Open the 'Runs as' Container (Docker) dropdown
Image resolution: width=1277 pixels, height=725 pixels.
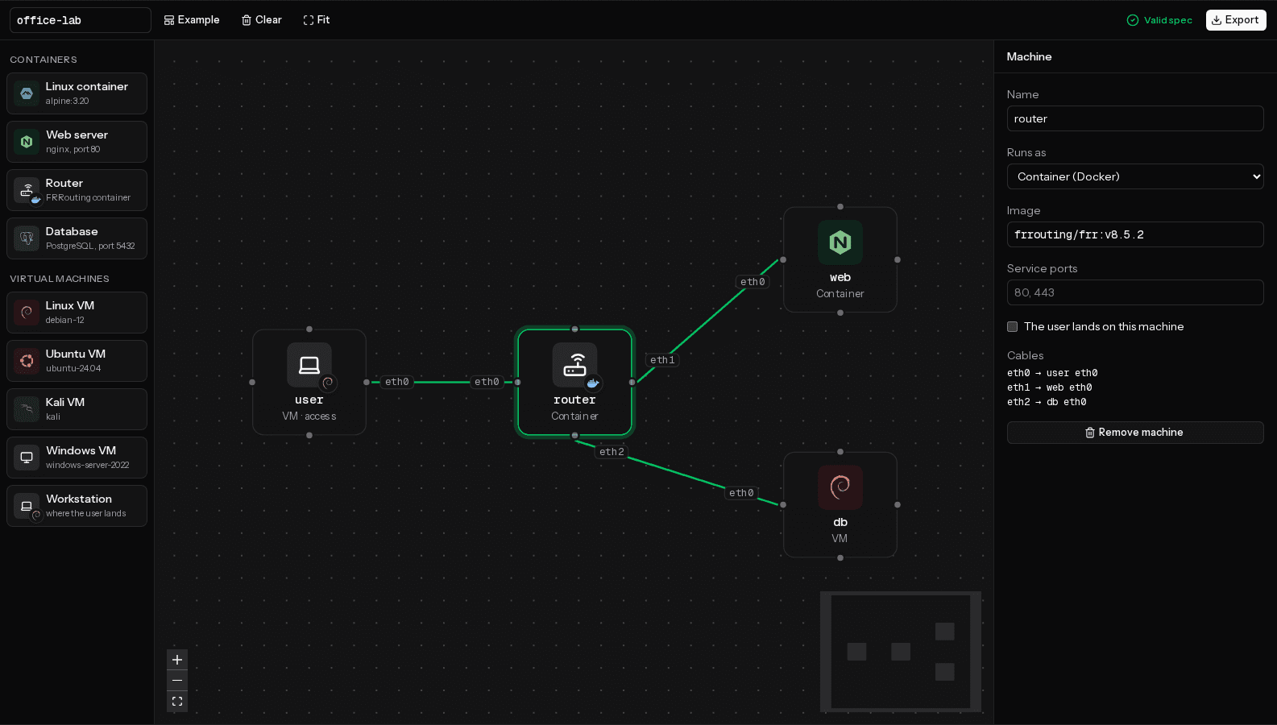[1135, 176]
